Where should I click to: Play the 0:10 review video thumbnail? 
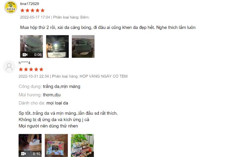coord(30,145)
